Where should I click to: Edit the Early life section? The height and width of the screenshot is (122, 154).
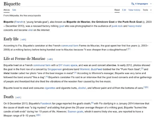pos(23,40)
